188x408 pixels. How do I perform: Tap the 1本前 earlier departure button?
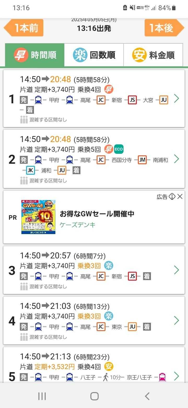pyautogui.click(x=24, y=28)
